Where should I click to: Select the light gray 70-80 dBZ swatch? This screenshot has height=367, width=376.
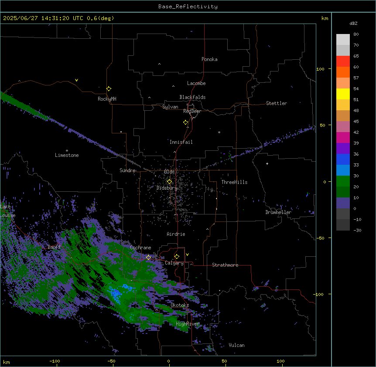pyautogui.click(x=343, y=40)
